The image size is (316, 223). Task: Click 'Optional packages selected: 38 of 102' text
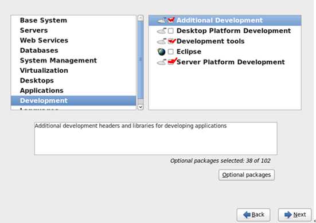pos(220,161)
